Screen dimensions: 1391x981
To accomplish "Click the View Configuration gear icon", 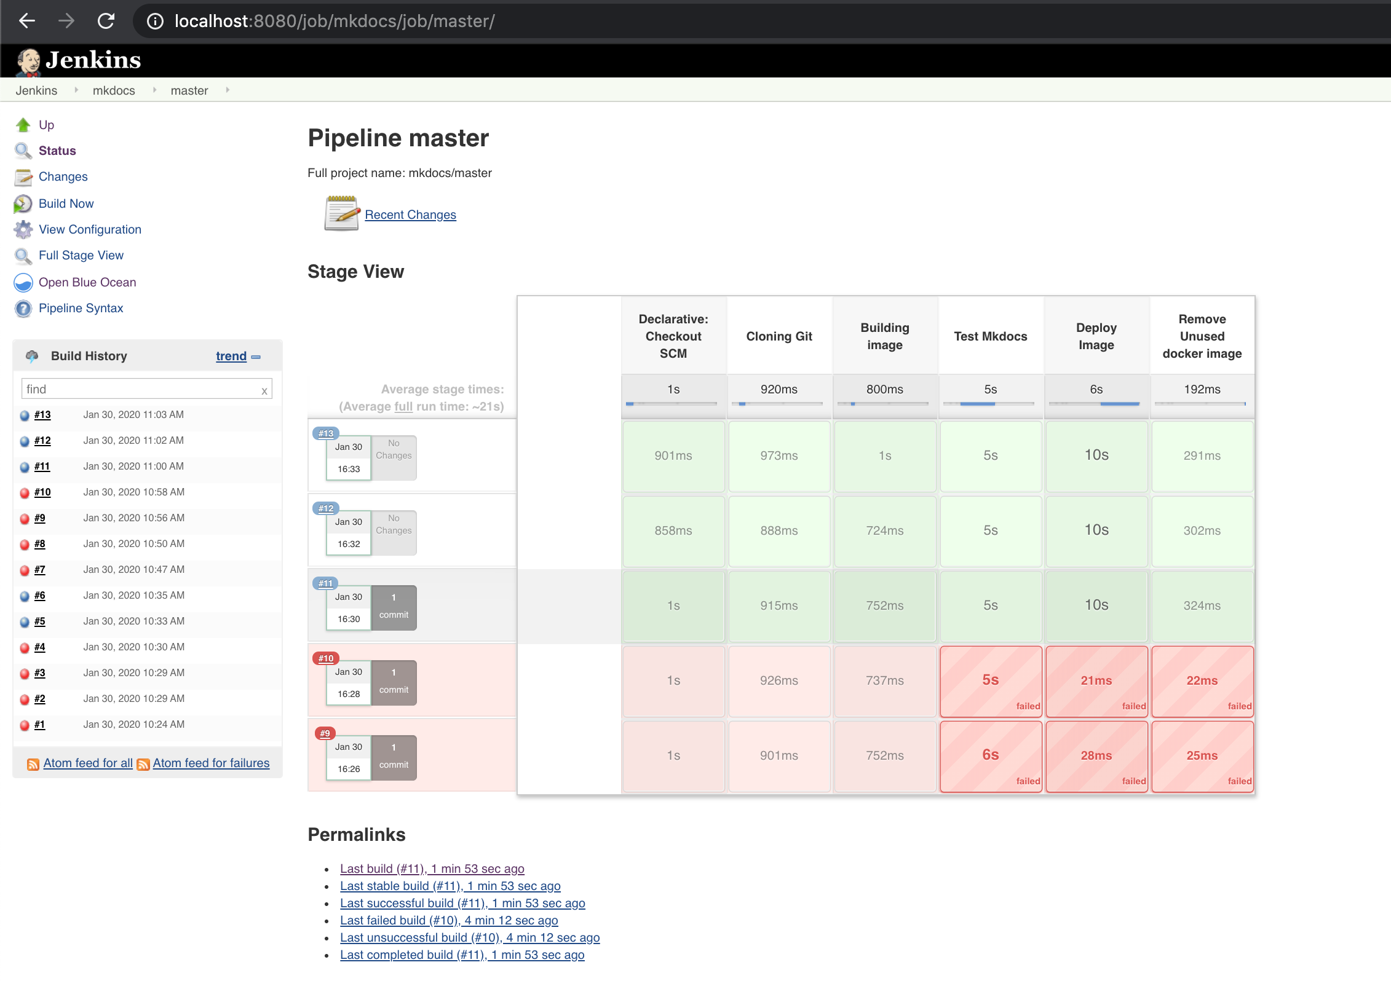I will (23, 229).
